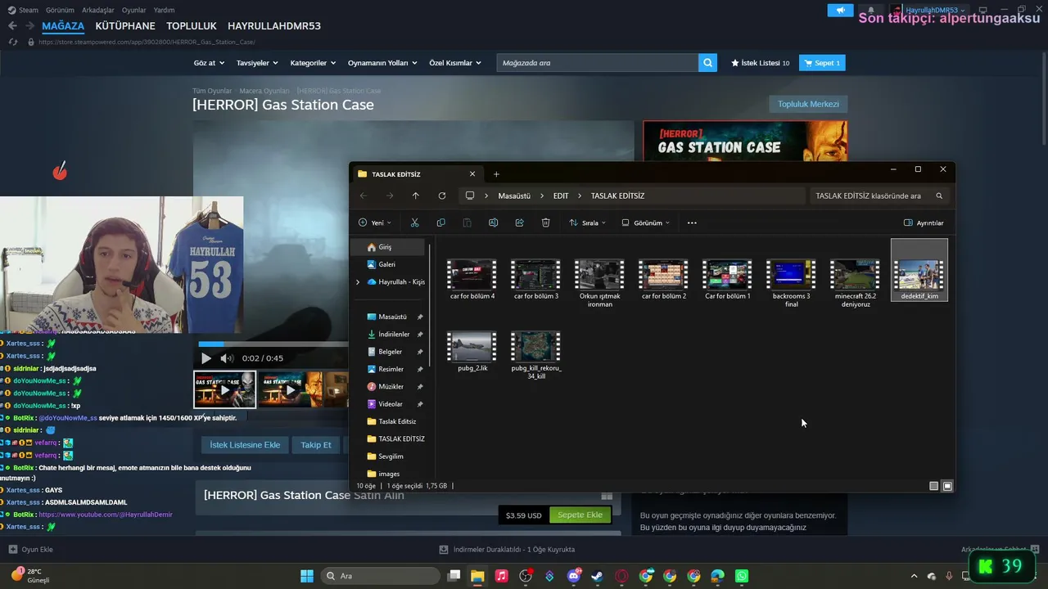Open Steam announcements megaphone button
The height and width of the screenshot is (589, 1048).
tap(840, 10)
